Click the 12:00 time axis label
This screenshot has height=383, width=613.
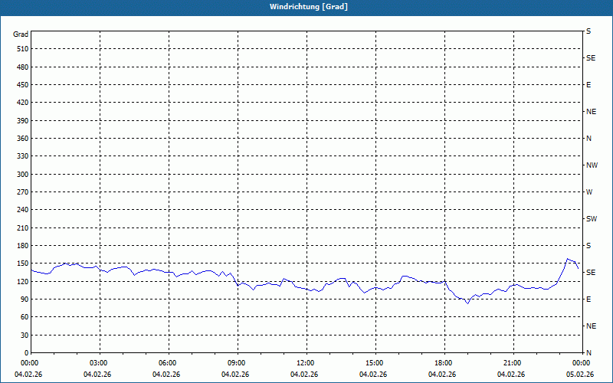point(306,363)
